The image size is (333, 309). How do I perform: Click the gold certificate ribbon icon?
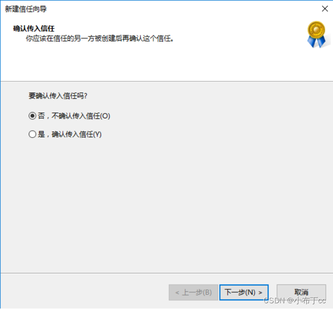(316, 34)
